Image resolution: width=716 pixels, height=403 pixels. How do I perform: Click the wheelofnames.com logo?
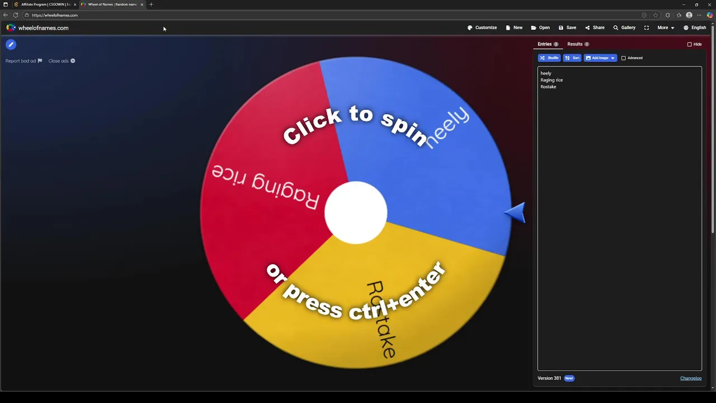click(x=37, y=28)
